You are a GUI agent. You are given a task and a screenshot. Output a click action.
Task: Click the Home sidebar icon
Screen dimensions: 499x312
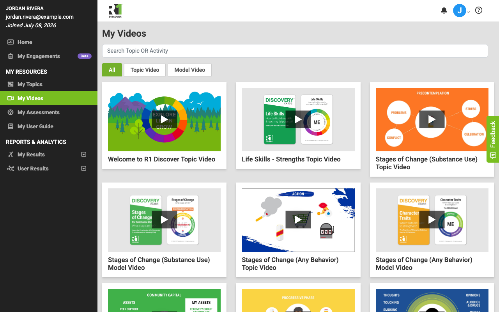click(x=11, y=42)
